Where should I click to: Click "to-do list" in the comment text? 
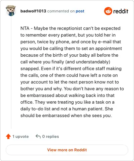[x=41, y=109]
